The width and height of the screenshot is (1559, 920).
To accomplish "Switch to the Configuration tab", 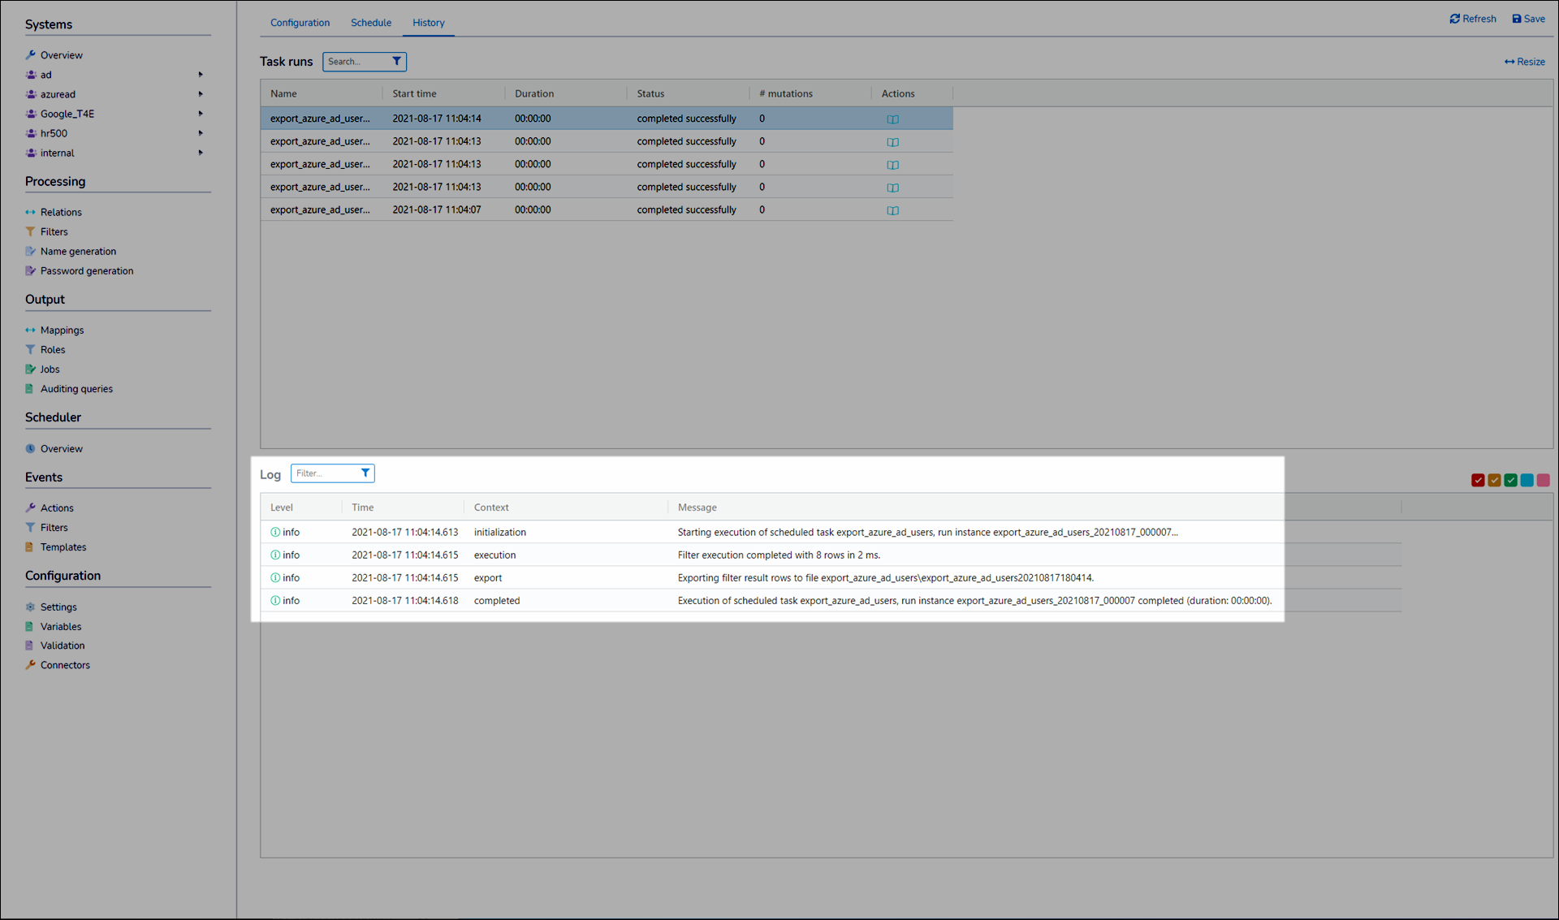I will coord(300,23).
